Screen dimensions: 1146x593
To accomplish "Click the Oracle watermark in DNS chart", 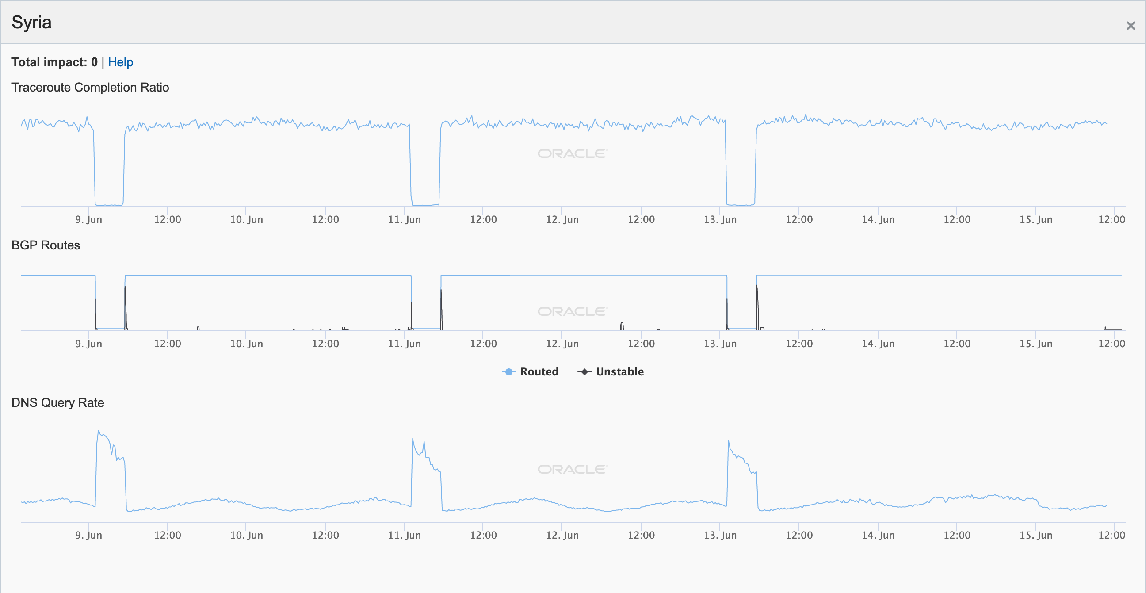I will (x=572, y=469).
